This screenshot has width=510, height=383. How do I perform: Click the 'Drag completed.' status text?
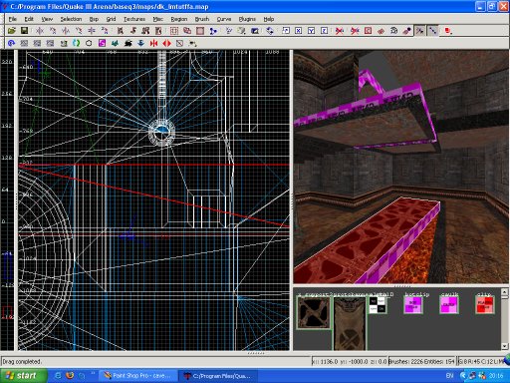click(22, 361)
